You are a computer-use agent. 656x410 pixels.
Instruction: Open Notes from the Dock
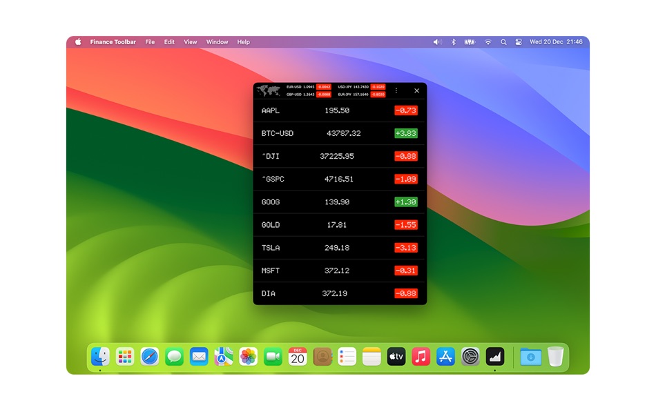pyautogui.click(x=372, y=357)
